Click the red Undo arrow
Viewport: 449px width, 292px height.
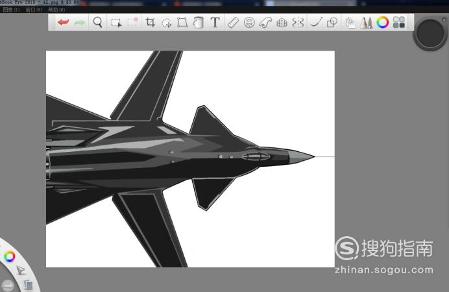pos(63,22)
